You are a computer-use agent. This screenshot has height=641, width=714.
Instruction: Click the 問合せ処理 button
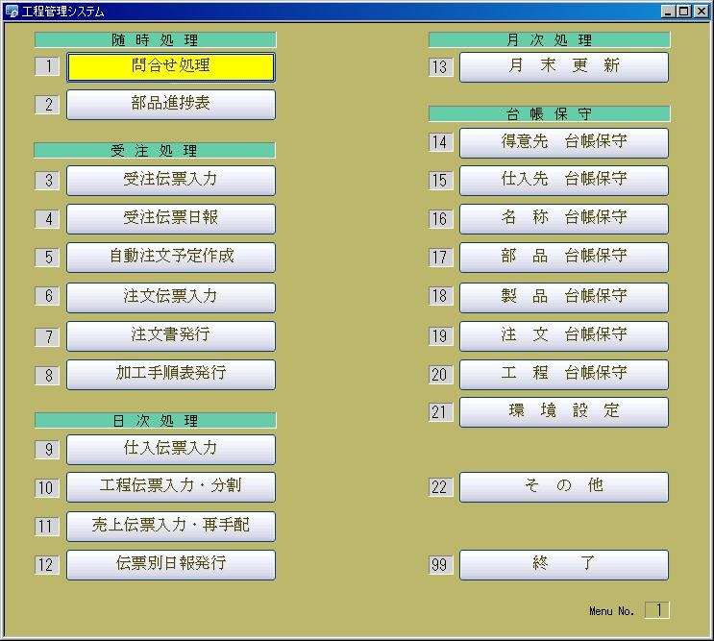coord(170,67)
